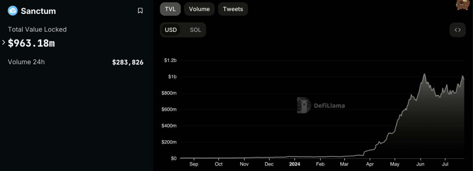Switch chart denomination to USD
This screenshot has width=473, height=171.
(171, 30)
